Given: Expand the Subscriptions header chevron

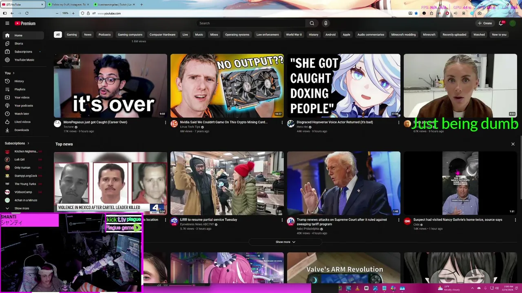Looking at the screenshot, I should click(x=28, y=143).
